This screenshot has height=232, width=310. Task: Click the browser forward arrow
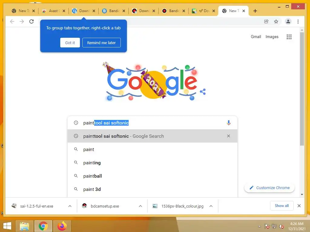click(22, 21)
